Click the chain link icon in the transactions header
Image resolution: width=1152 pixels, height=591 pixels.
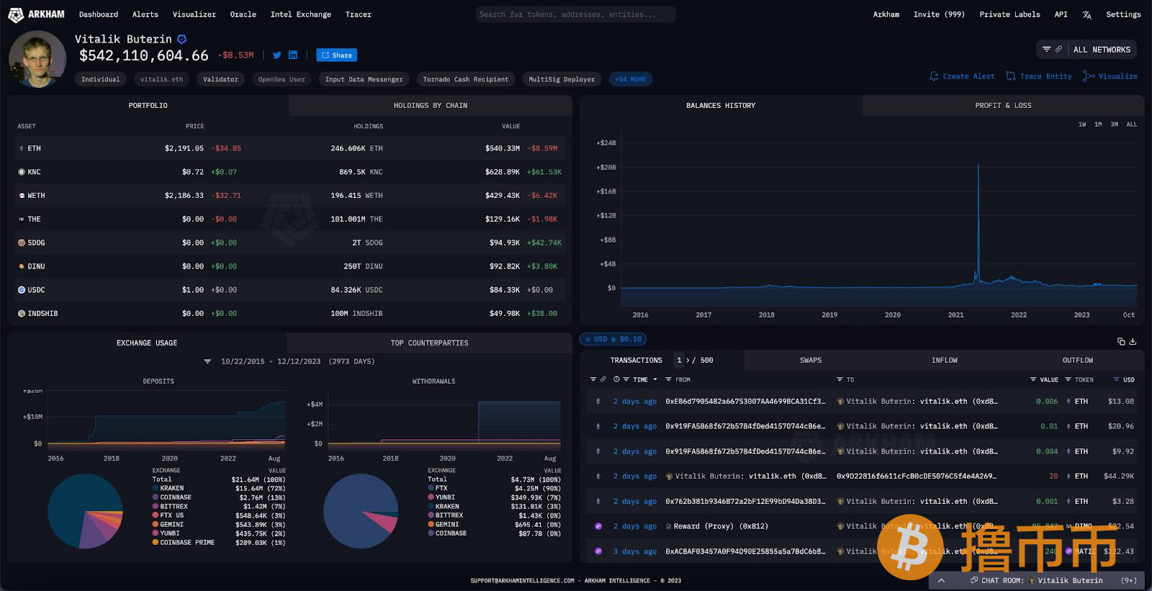[x=603, y=379]
